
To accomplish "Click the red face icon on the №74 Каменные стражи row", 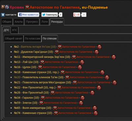I will [x=96, y=113].
